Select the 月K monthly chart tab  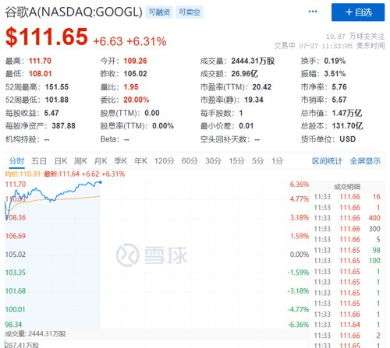[101, 161]
